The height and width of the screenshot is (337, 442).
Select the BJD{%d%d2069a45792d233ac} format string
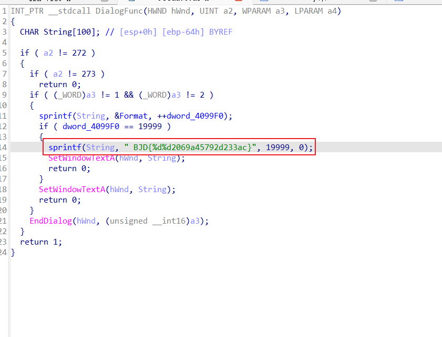pos(190,148)
